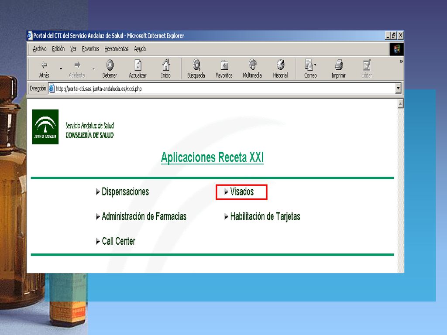
Task: Expand the address bar dropdown
Action: tap(399, 88)
